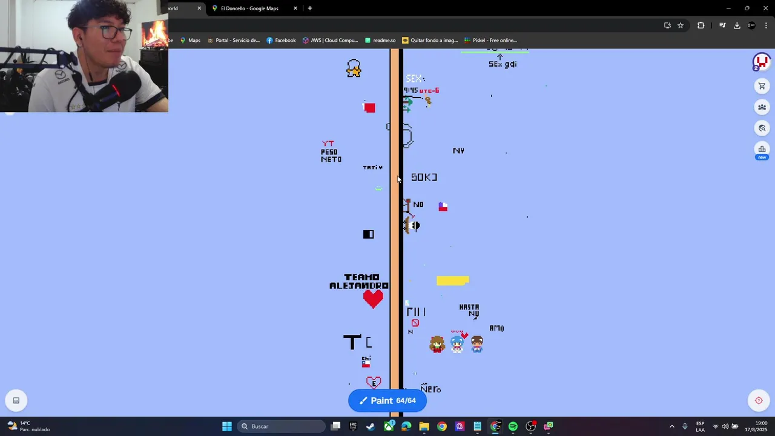
Task: Open File Explorer from the taskbar
Action: click(x=424, y=426)
